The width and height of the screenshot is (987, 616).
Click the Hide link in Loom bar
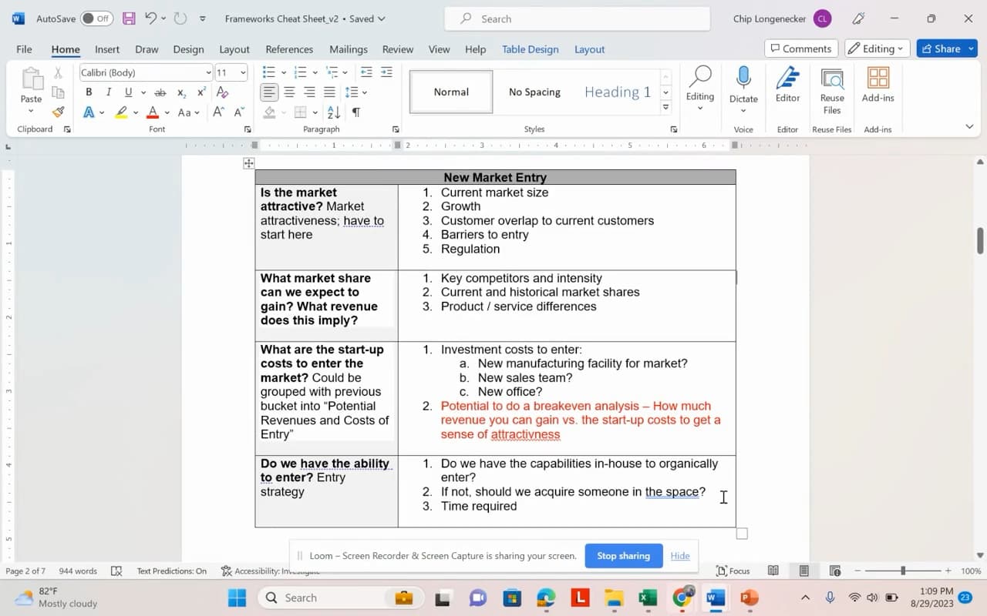tap(679, 556)
